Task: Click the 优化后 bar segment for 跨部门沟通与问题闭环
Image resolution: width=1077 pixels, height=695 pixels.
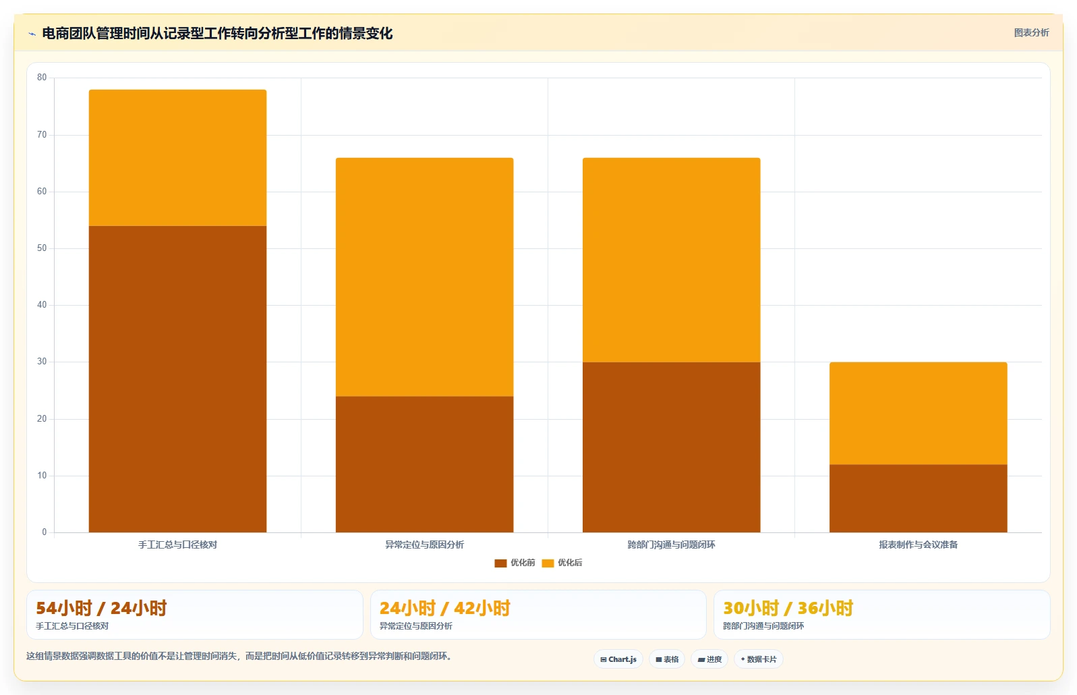Action: pos(671,260)
